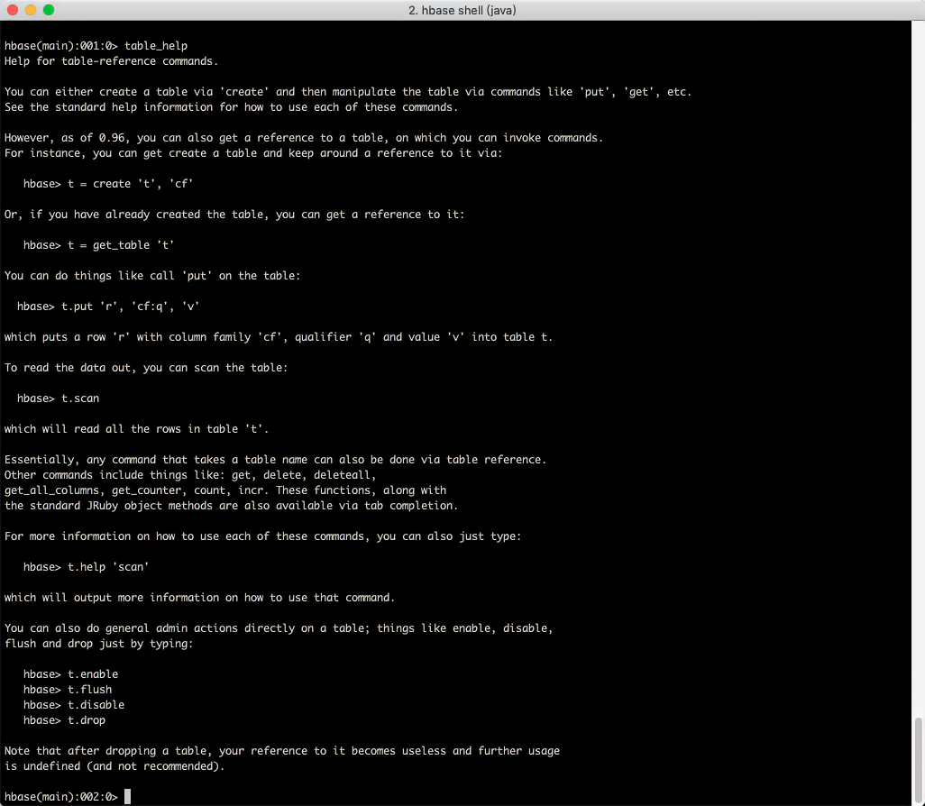Click the example line 'hbase> t.enable'
Image resolution: width=925 pixels, height=806 pixels.
70,674
